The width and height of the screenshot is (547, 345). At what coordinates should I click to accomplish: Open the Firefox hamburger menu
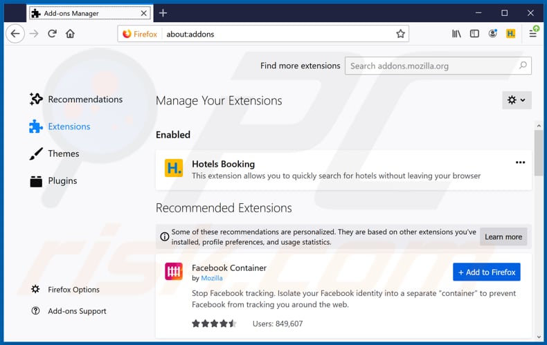(533, 33)
